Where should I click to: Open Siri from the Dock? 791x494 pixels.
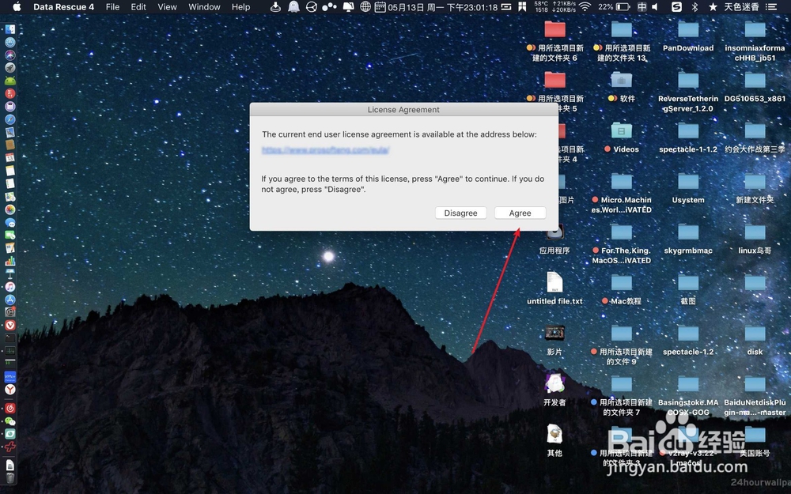[x=10, y=55]
